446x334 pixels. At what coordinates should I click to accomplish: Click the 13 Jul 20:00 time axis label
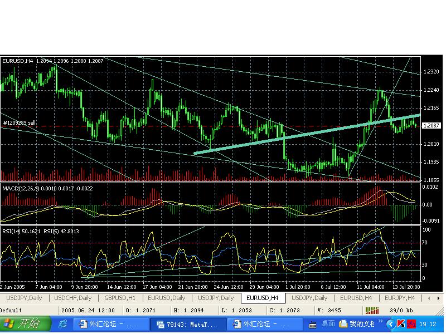406,287
